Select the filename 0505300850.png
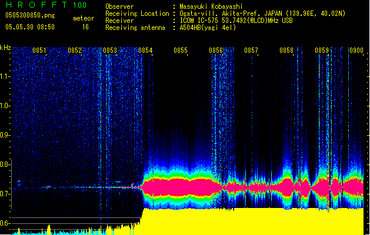Screen dimensions: 370x235 tap(30, 15)
